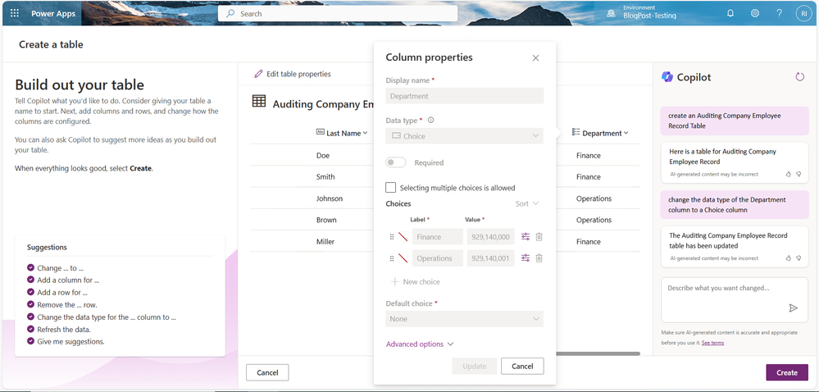Thumbs down the 'Here is a table' response
This screenshot has height=392, width=819.
[799, 174]
